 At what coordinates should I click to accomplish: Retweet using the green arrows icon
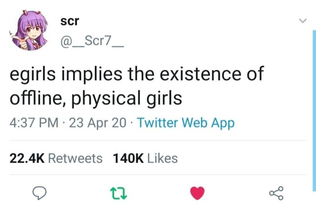118,193
